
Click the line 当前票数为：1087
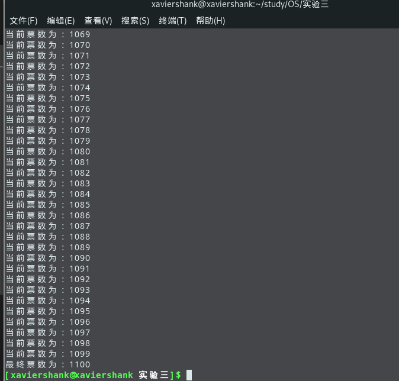(48, 226)
